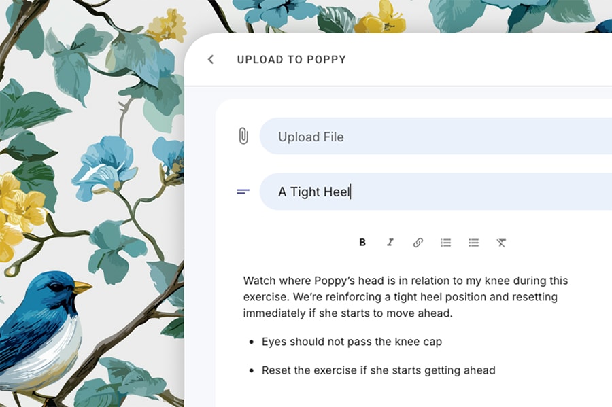
Task: Toggle bold formatting
Action: [x=362, y=243]
